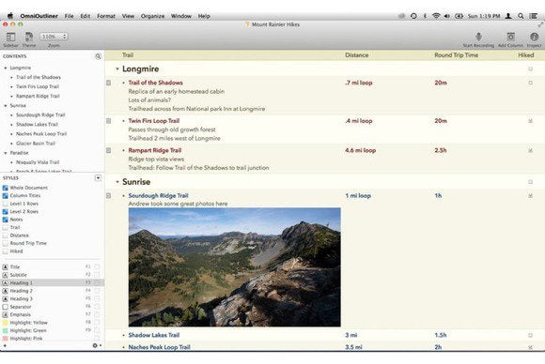Open the Format menu
Viewport: 545px width, 364px height.
106,16
